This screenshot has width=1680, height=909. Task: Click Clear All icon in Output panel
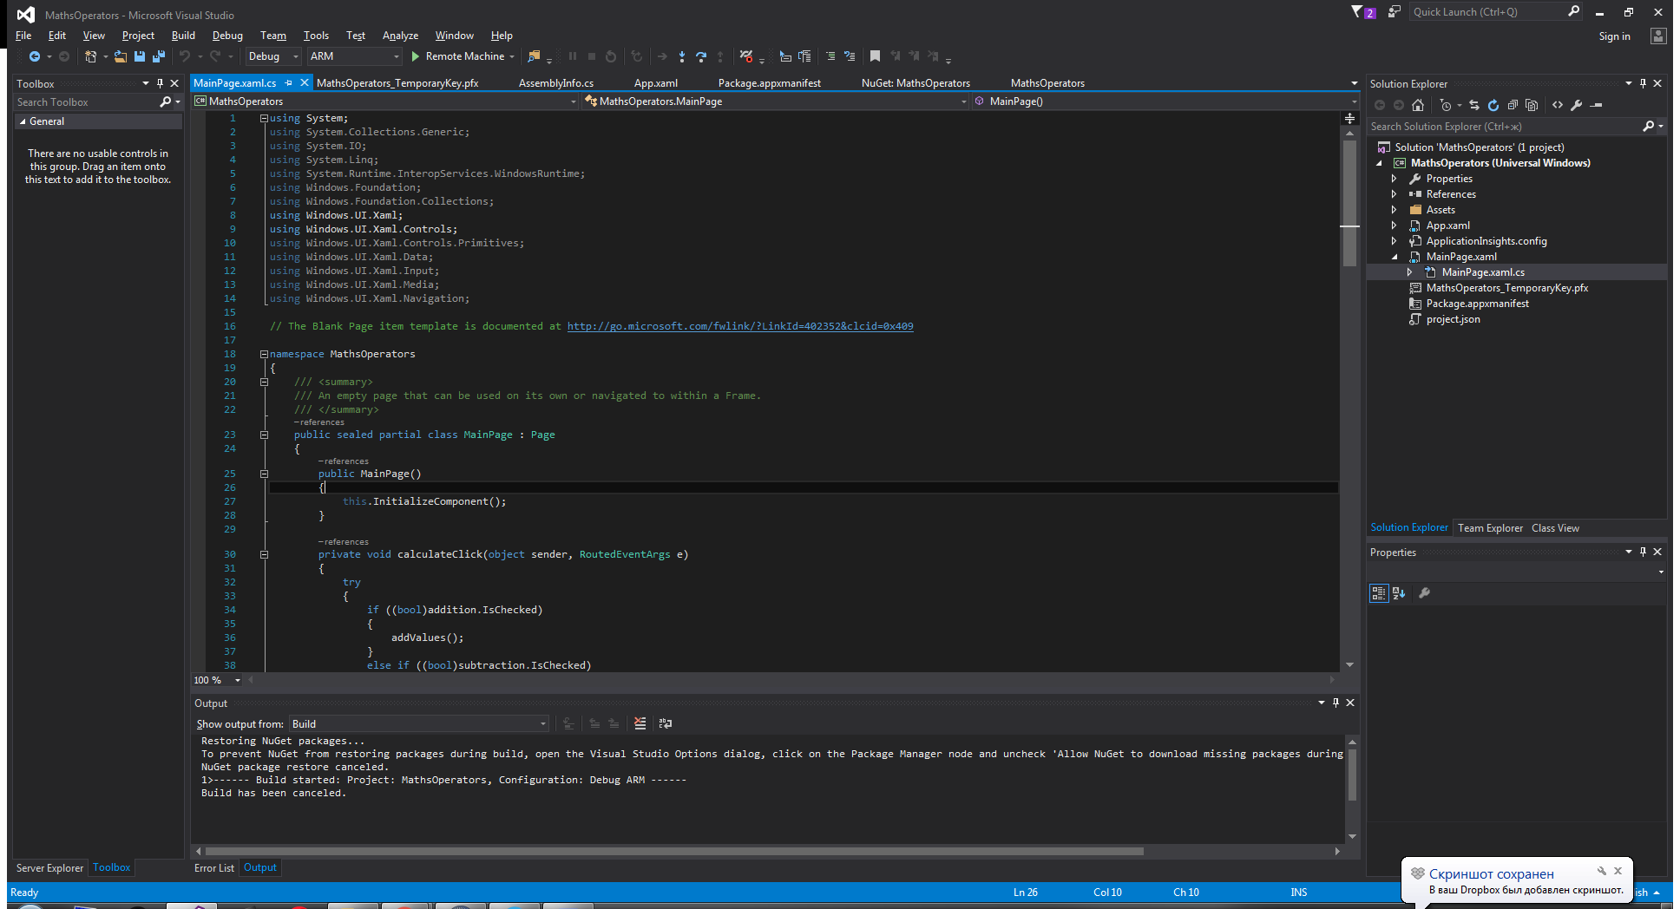pos(640,723)
